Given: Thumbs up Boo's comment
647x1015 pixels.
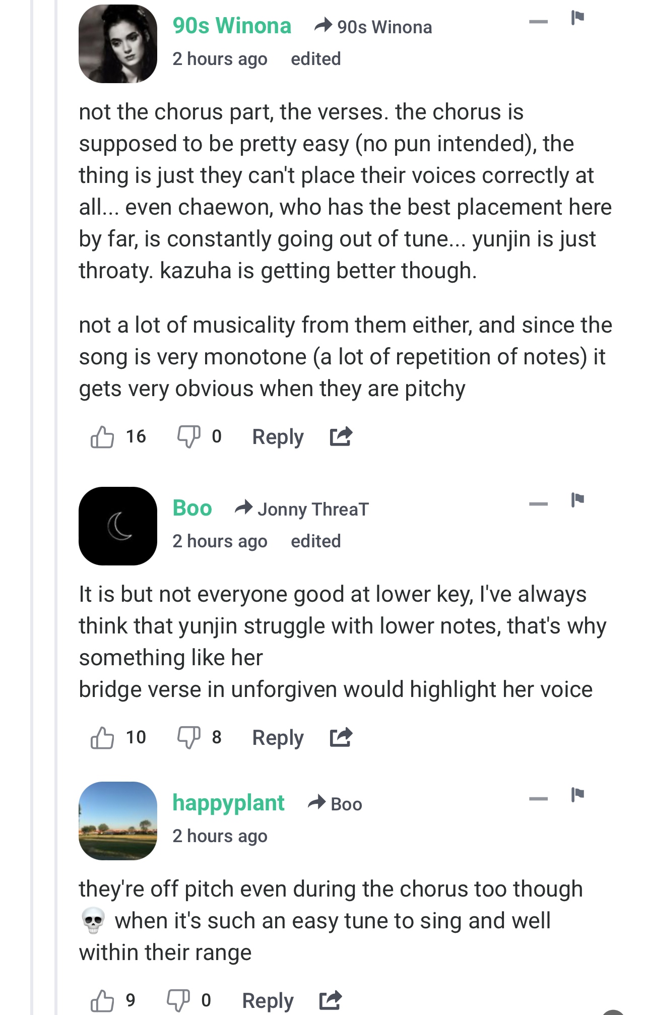Looking at the screenshot, I should 102,738.
